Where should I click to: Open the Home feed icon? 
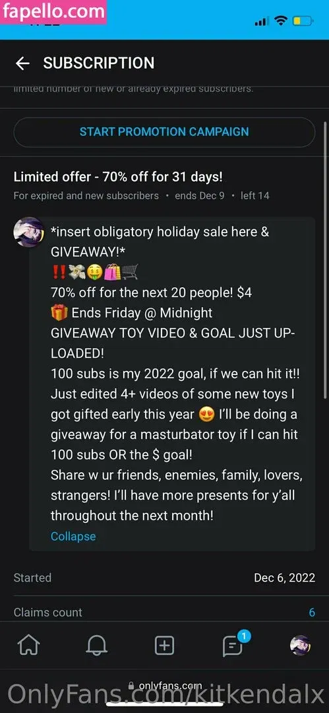point(28,645)
